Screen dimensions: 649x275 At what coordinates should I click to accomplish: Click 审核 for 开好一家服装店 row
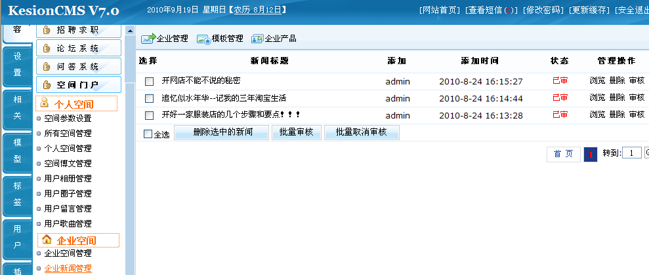click(x=637, y=114)
